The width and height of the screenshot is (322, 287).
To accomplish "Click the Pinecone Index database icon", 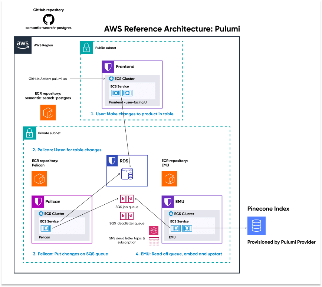I will 256,225.
